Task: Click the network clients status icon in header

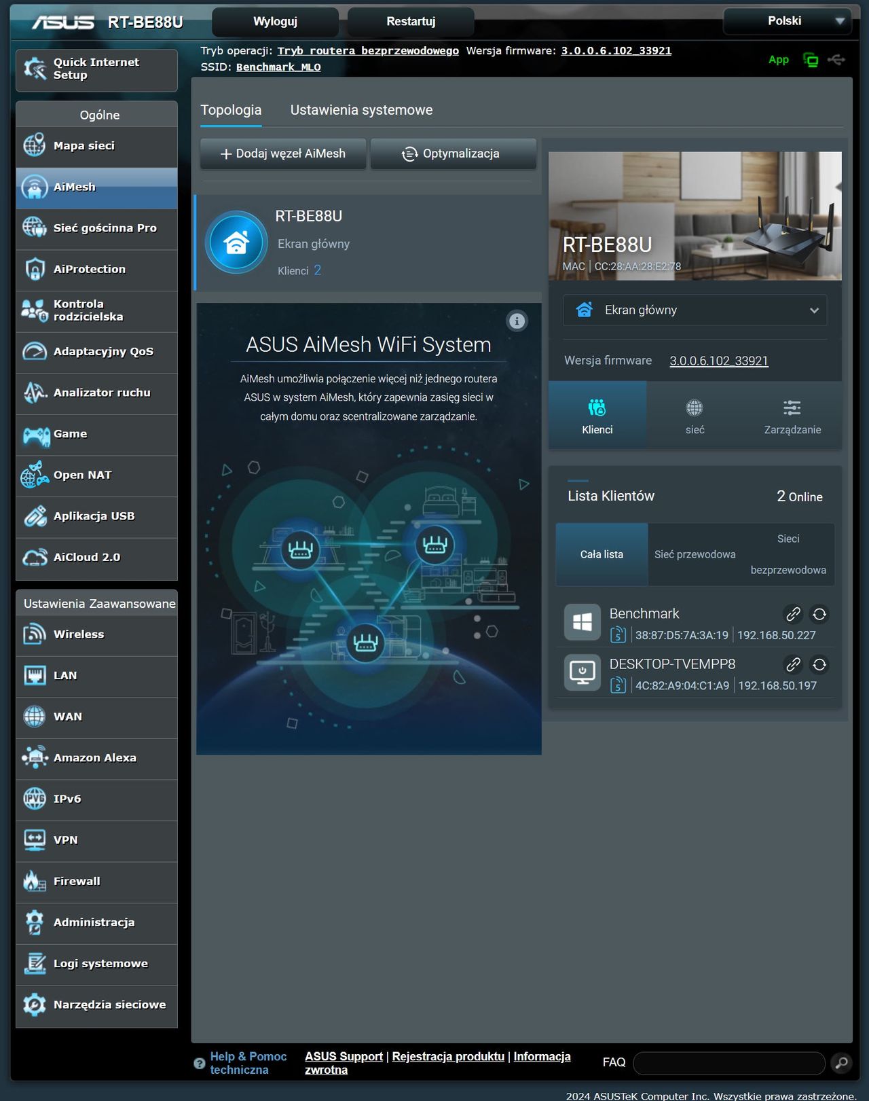Action: tap(811, 60)
